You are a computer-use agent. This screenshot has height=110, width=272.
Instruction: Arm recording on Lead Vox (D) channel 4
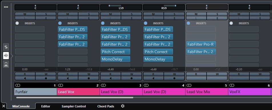[174, 78]
